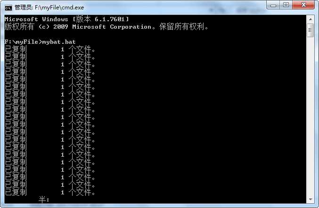Click the empty scrollbar track below the thumb

(x=310, y=116)
